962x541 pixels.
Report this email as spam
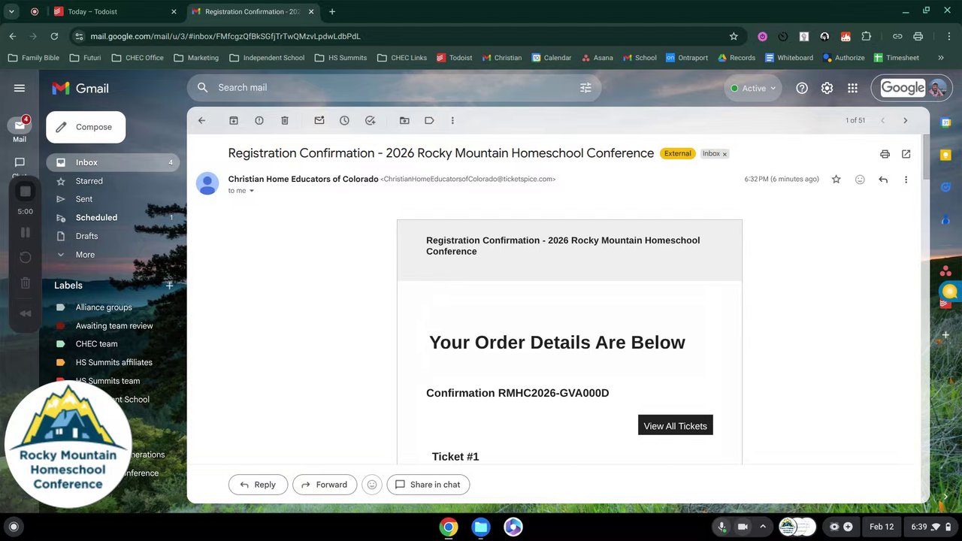[259, 120]
